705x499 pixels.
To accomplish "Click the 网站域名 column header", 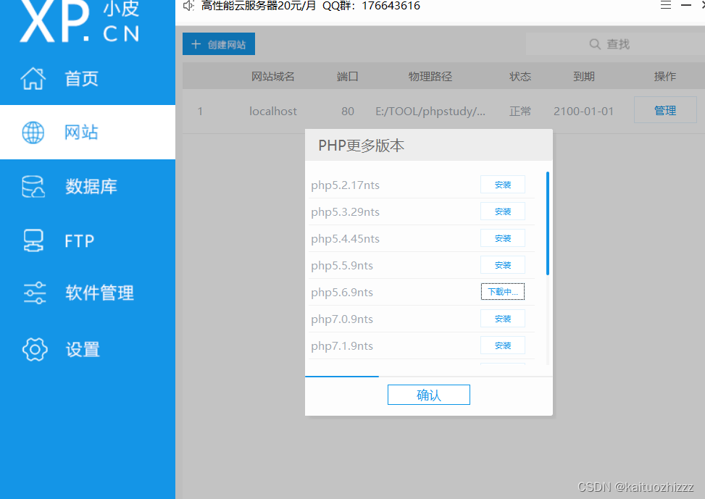I will click(x=272, y=75).
